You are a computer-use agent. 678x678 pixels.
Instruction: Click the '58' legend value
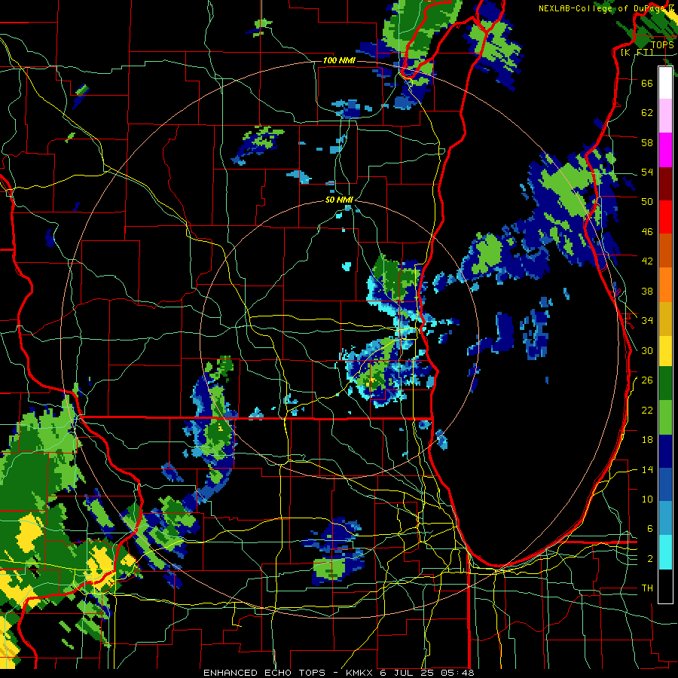point(647,142)
